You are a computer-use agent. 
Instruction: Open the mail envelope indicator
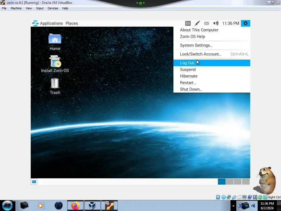point(206,23)
